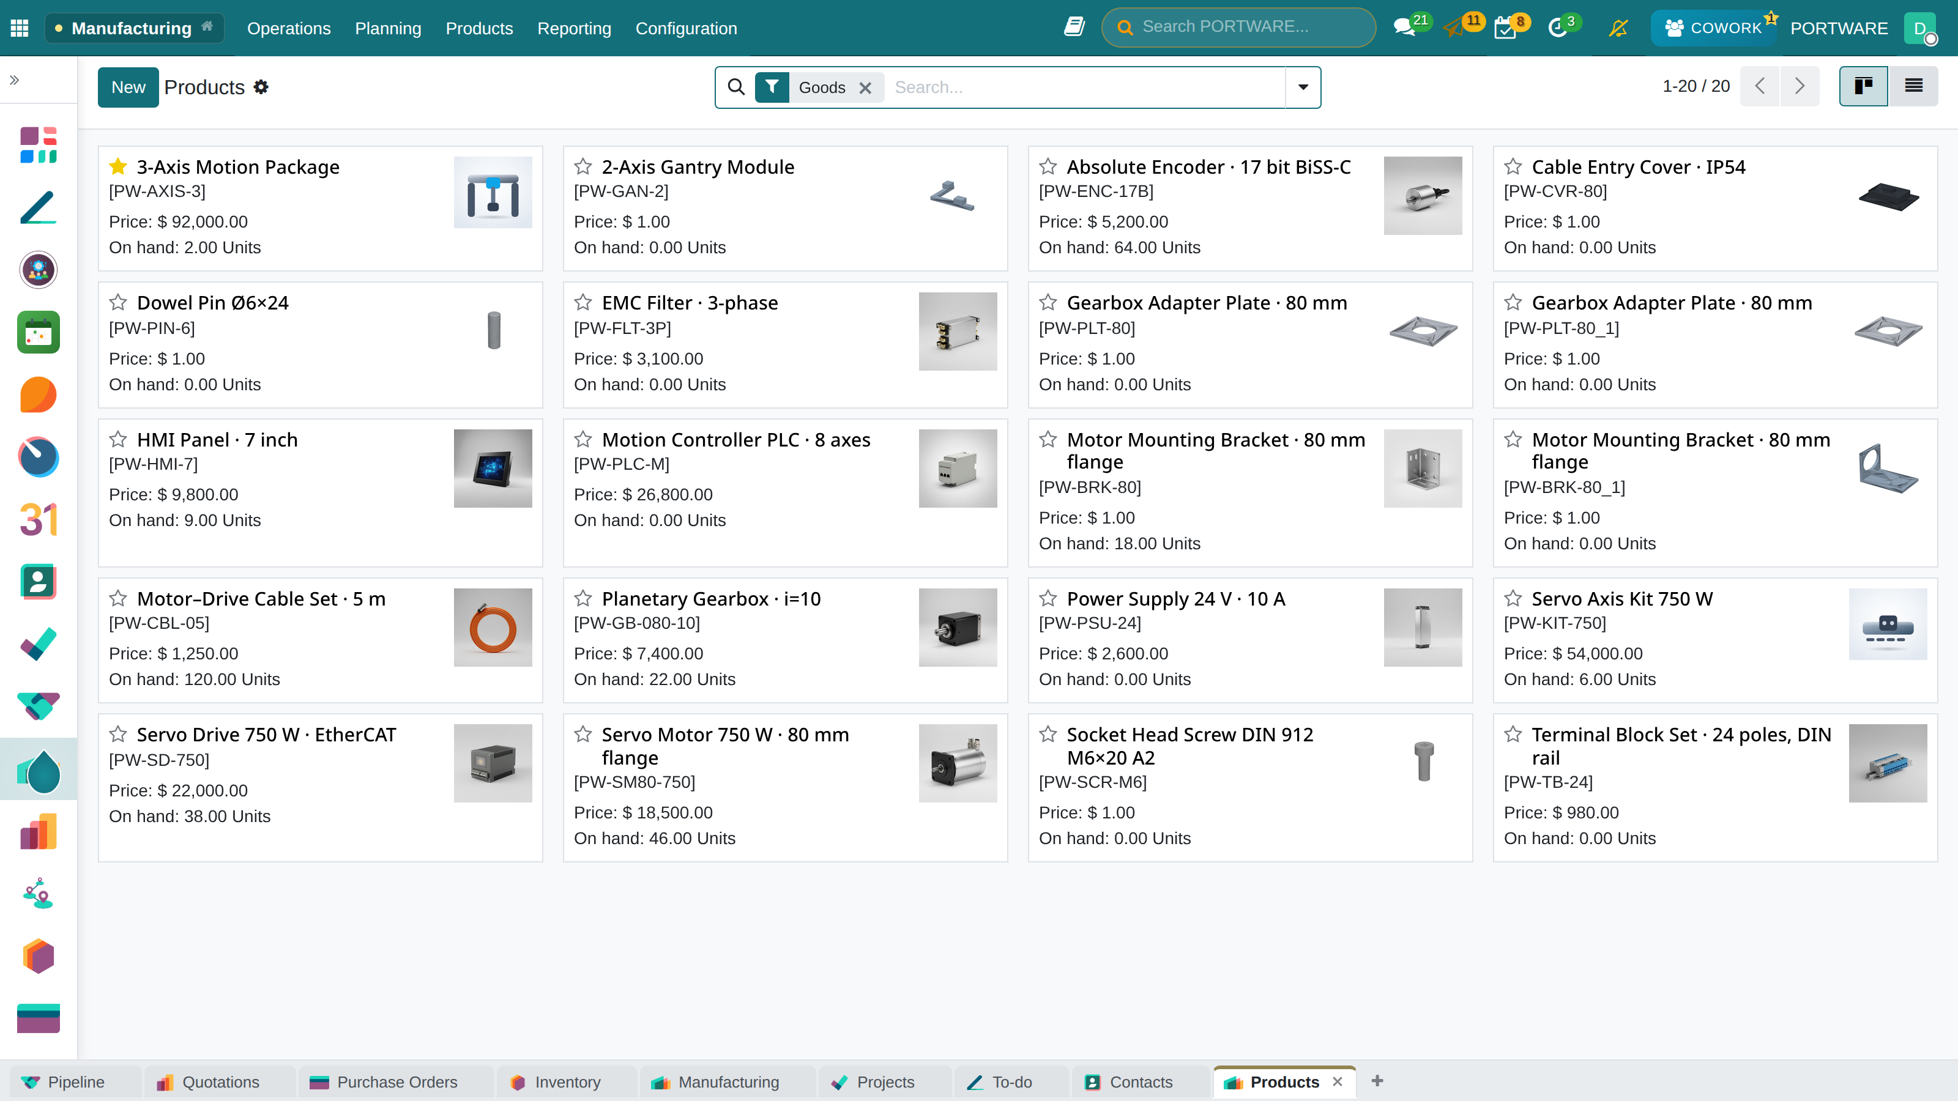
Task: Click the muted notifications bell icon
Action: (1618, 28)
